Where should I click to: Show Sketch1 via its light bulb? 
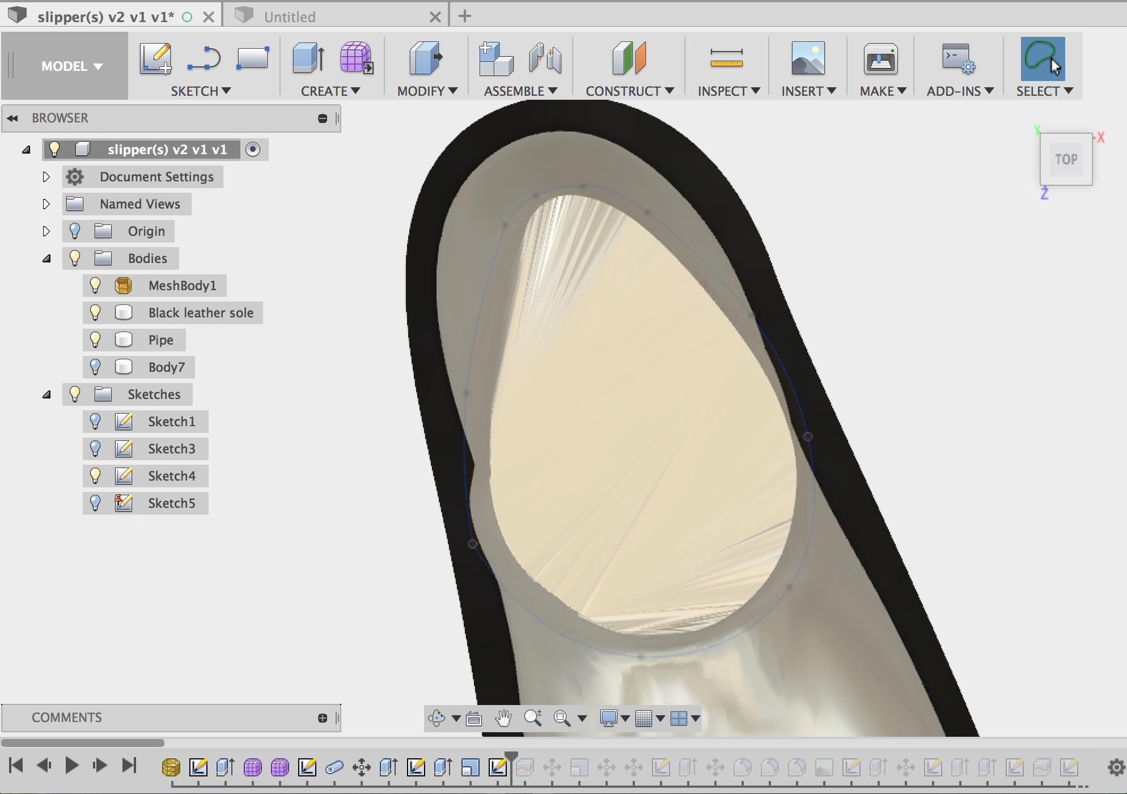click(95, 421)
